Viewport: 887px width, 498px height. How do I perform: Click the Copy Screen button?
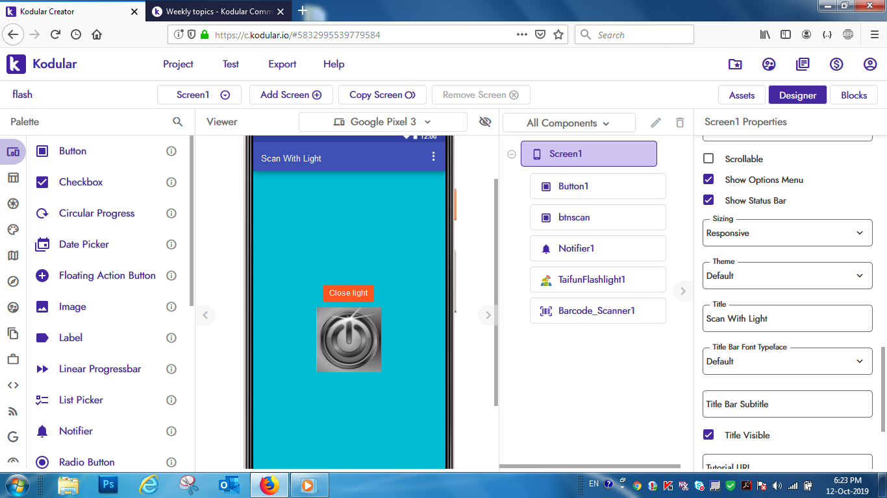pos(382,95)
